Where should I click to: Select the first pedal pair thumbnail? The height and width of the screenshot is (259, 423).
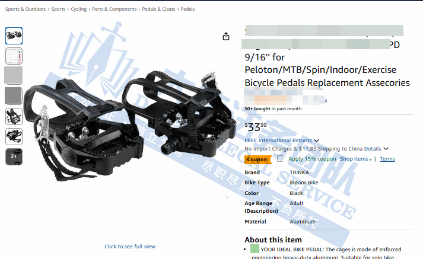[14, 36]
